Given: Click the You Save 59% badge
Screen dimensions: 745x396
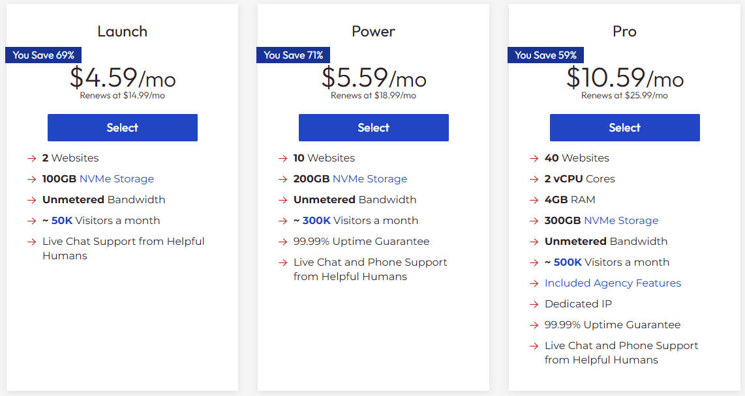Looking at the screenshot, I should 545,55.
